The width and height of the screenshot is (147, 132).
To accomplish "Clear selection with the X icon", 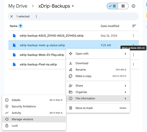I will click(x=11, y=17).
